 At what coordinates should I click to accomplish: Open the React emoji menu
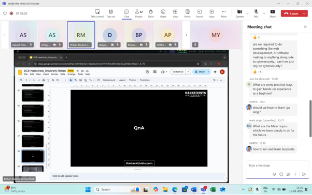pyautogui.click(x=163, y=13)
